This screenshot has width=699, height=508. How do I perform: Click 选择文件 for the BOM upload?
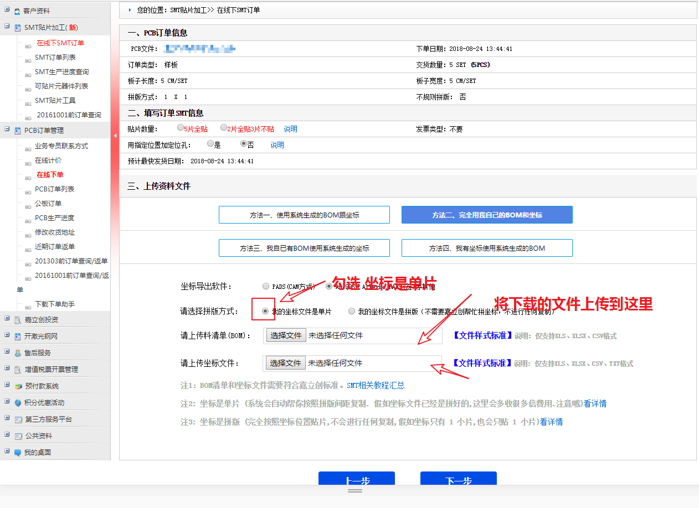point(286,335)
